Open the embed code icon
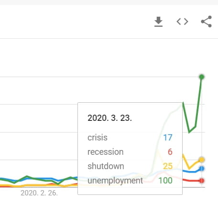This screenshot has height=204, width=218. (182, 21)
